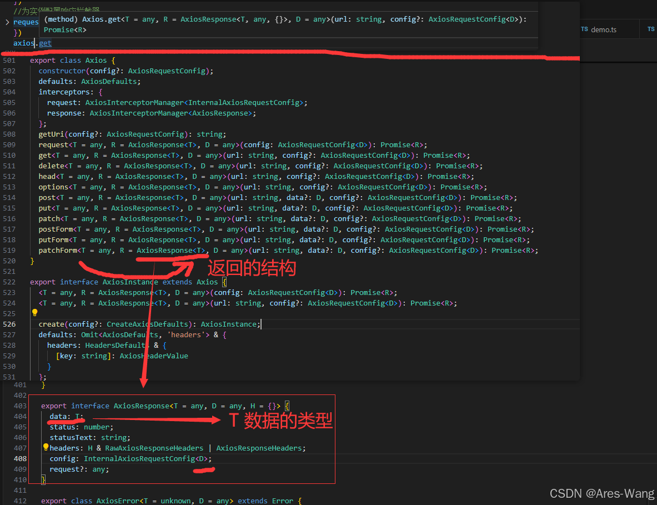Click the 'head' method name on line 512
The height and width of the screenshot is (505, 657).
[47, 177]
